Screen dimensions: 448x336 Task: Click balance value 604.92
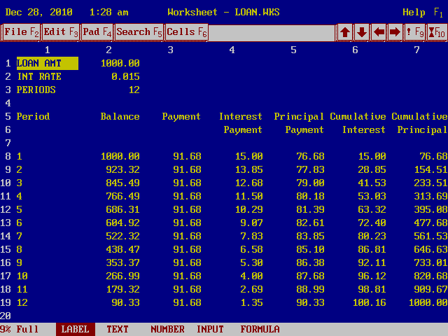[x=123, y=223]
